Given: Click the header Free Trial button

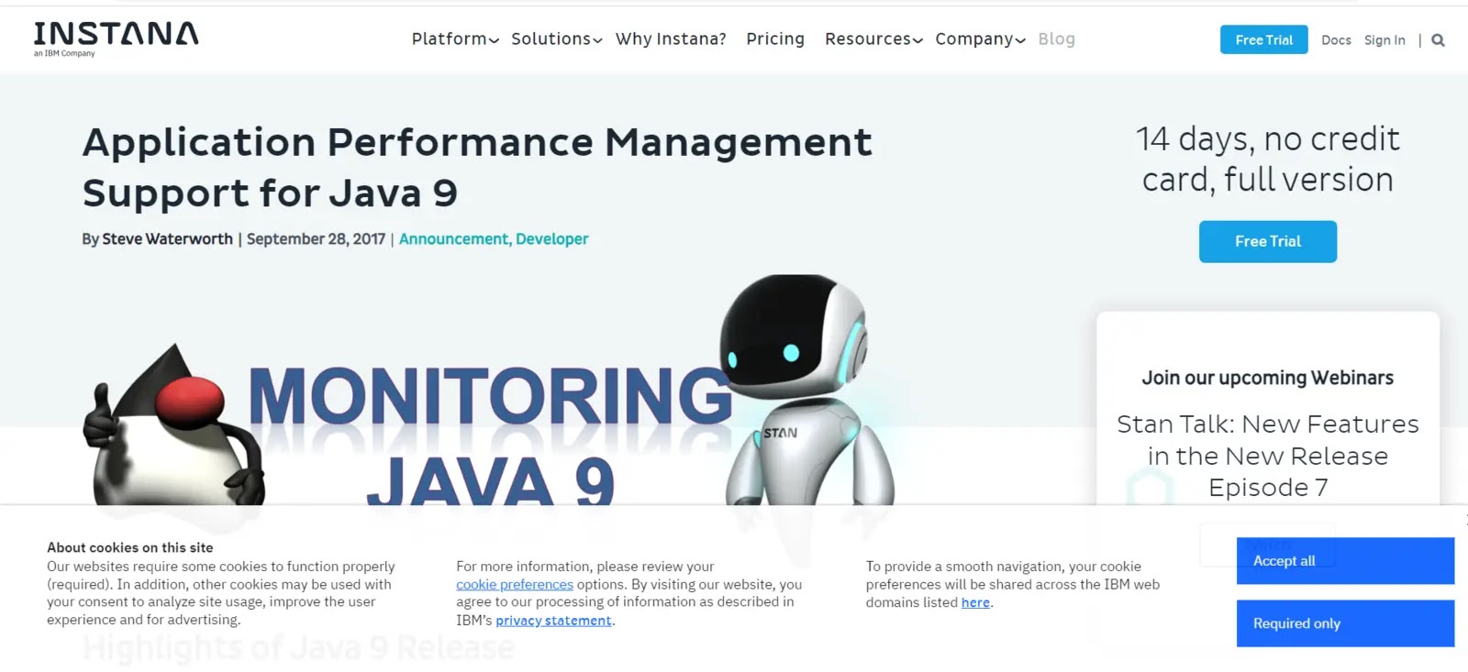Looking at the screenshot, I should [x=1263, y=39].
